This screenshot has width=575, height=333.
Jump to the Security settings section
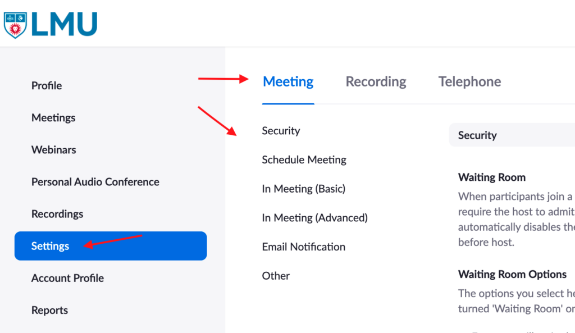pos(281,130)
